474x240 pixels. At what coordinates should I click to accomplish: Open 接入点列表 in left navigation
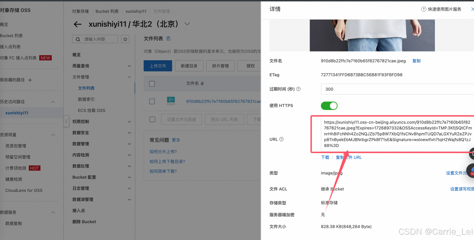(x=10, y=47)
